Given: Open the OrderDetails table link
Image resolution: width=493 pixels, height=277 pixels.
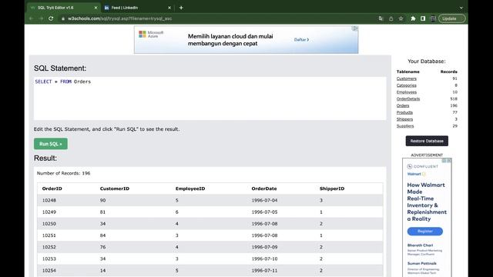Looking at the screenshot, I should click(408, 99).
